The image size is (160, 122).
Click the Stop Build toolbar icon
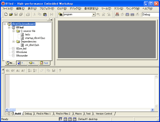[137, 15]
